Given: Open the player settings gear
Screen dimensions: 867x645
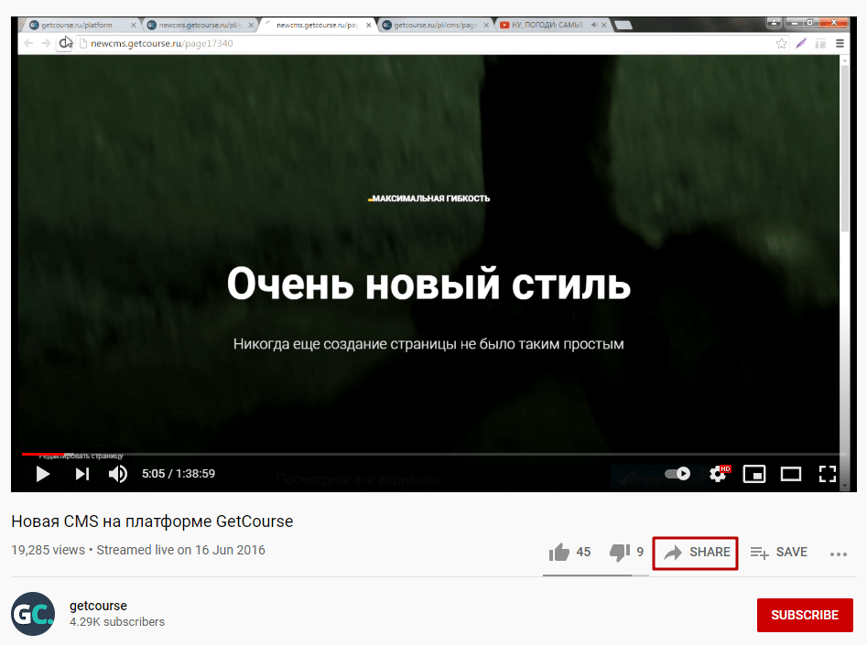Looking at the screenshot, I should [719, 474].
